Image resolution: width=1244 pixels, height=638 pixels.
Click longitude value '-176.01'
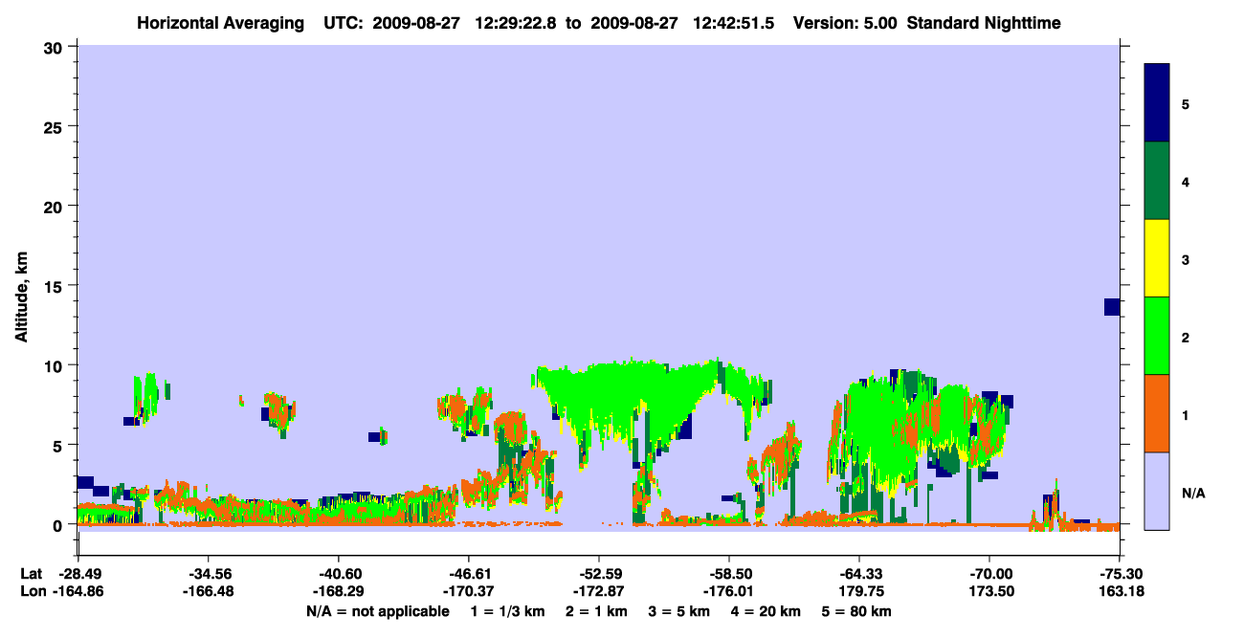[x=728, y=591]
